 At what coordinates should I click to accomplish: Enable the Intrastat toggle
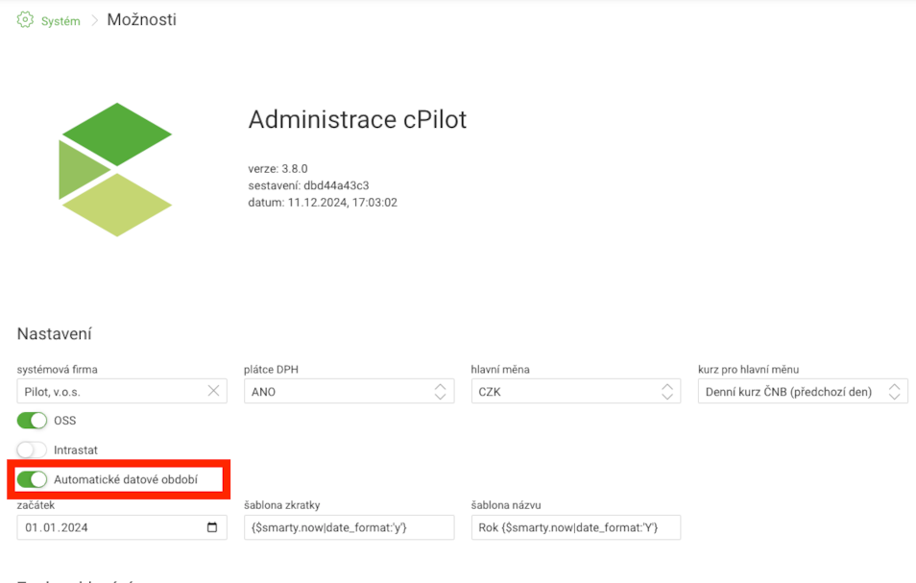click(32, 449)
